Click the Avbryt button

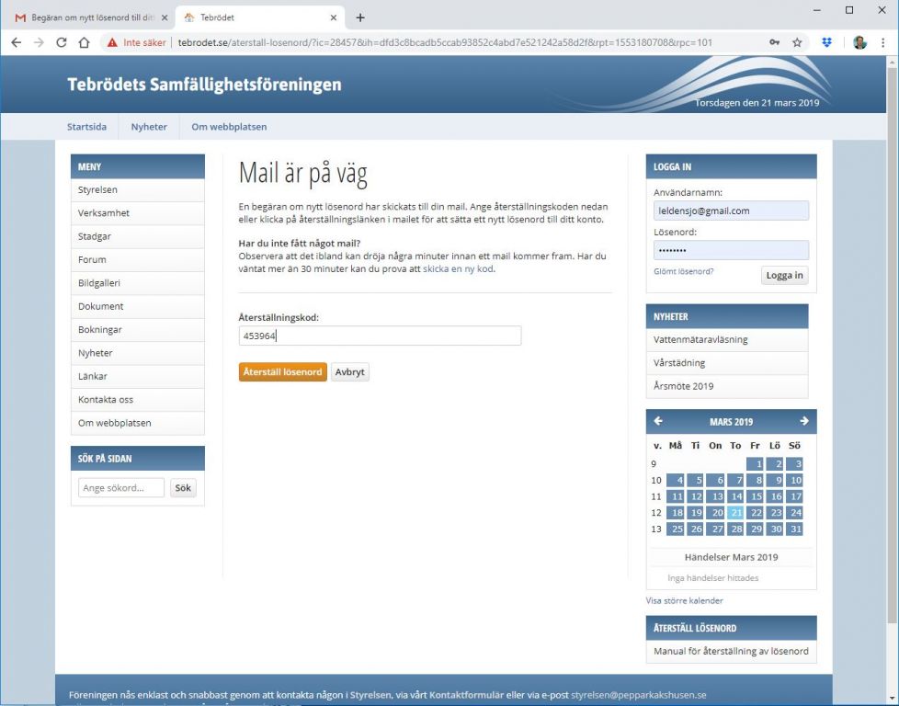tap(350, 372)
